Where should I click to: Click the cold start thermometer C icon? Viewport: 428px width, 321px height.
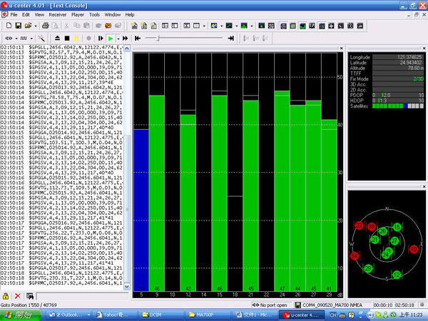[x=265, y=39]
